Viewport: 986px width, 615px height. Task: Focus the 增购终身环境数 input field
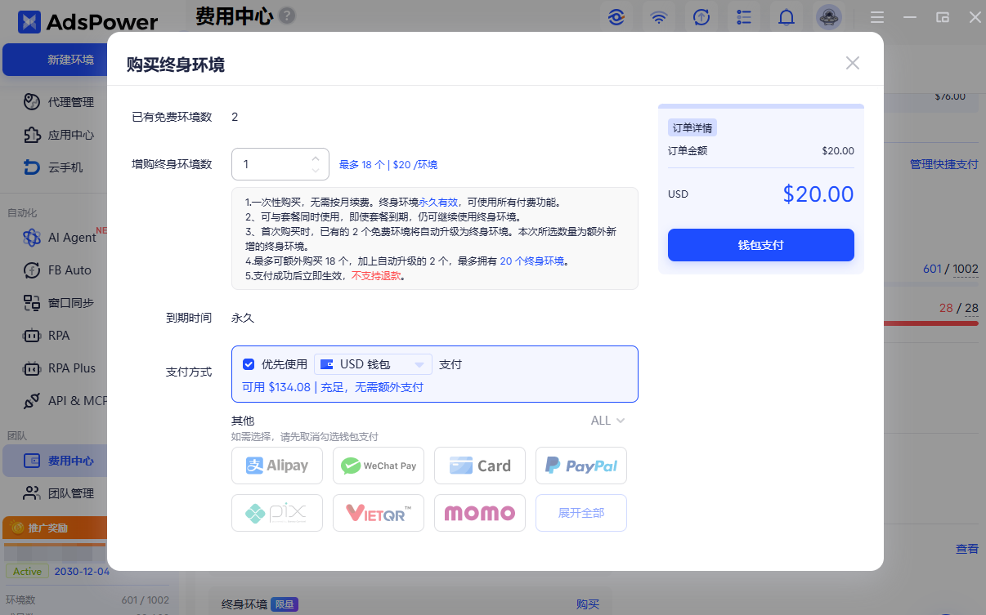(x=280, y=164)
